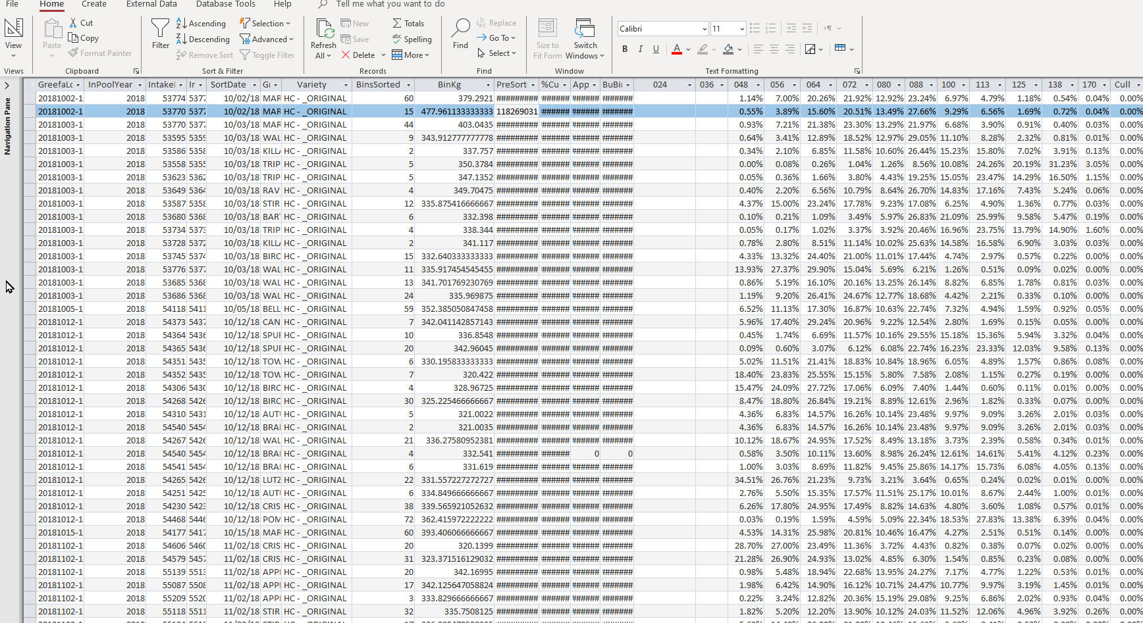1143x623 pixels.
Task: Click the Tell me search box
Action: [x=390, y=4]
